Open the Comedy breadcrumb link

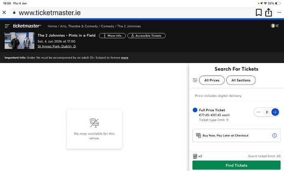108,26
